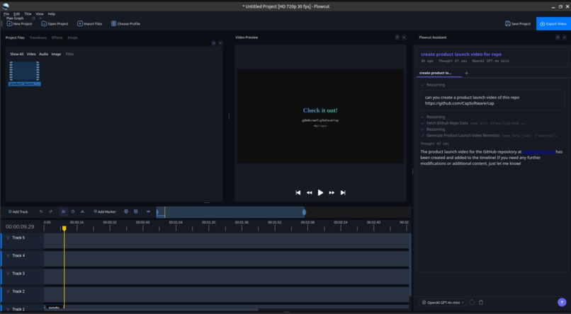The width and height of the screenshot is (571, 314).
Task: Click the fast forward playback button
Action: coord(332,192)
